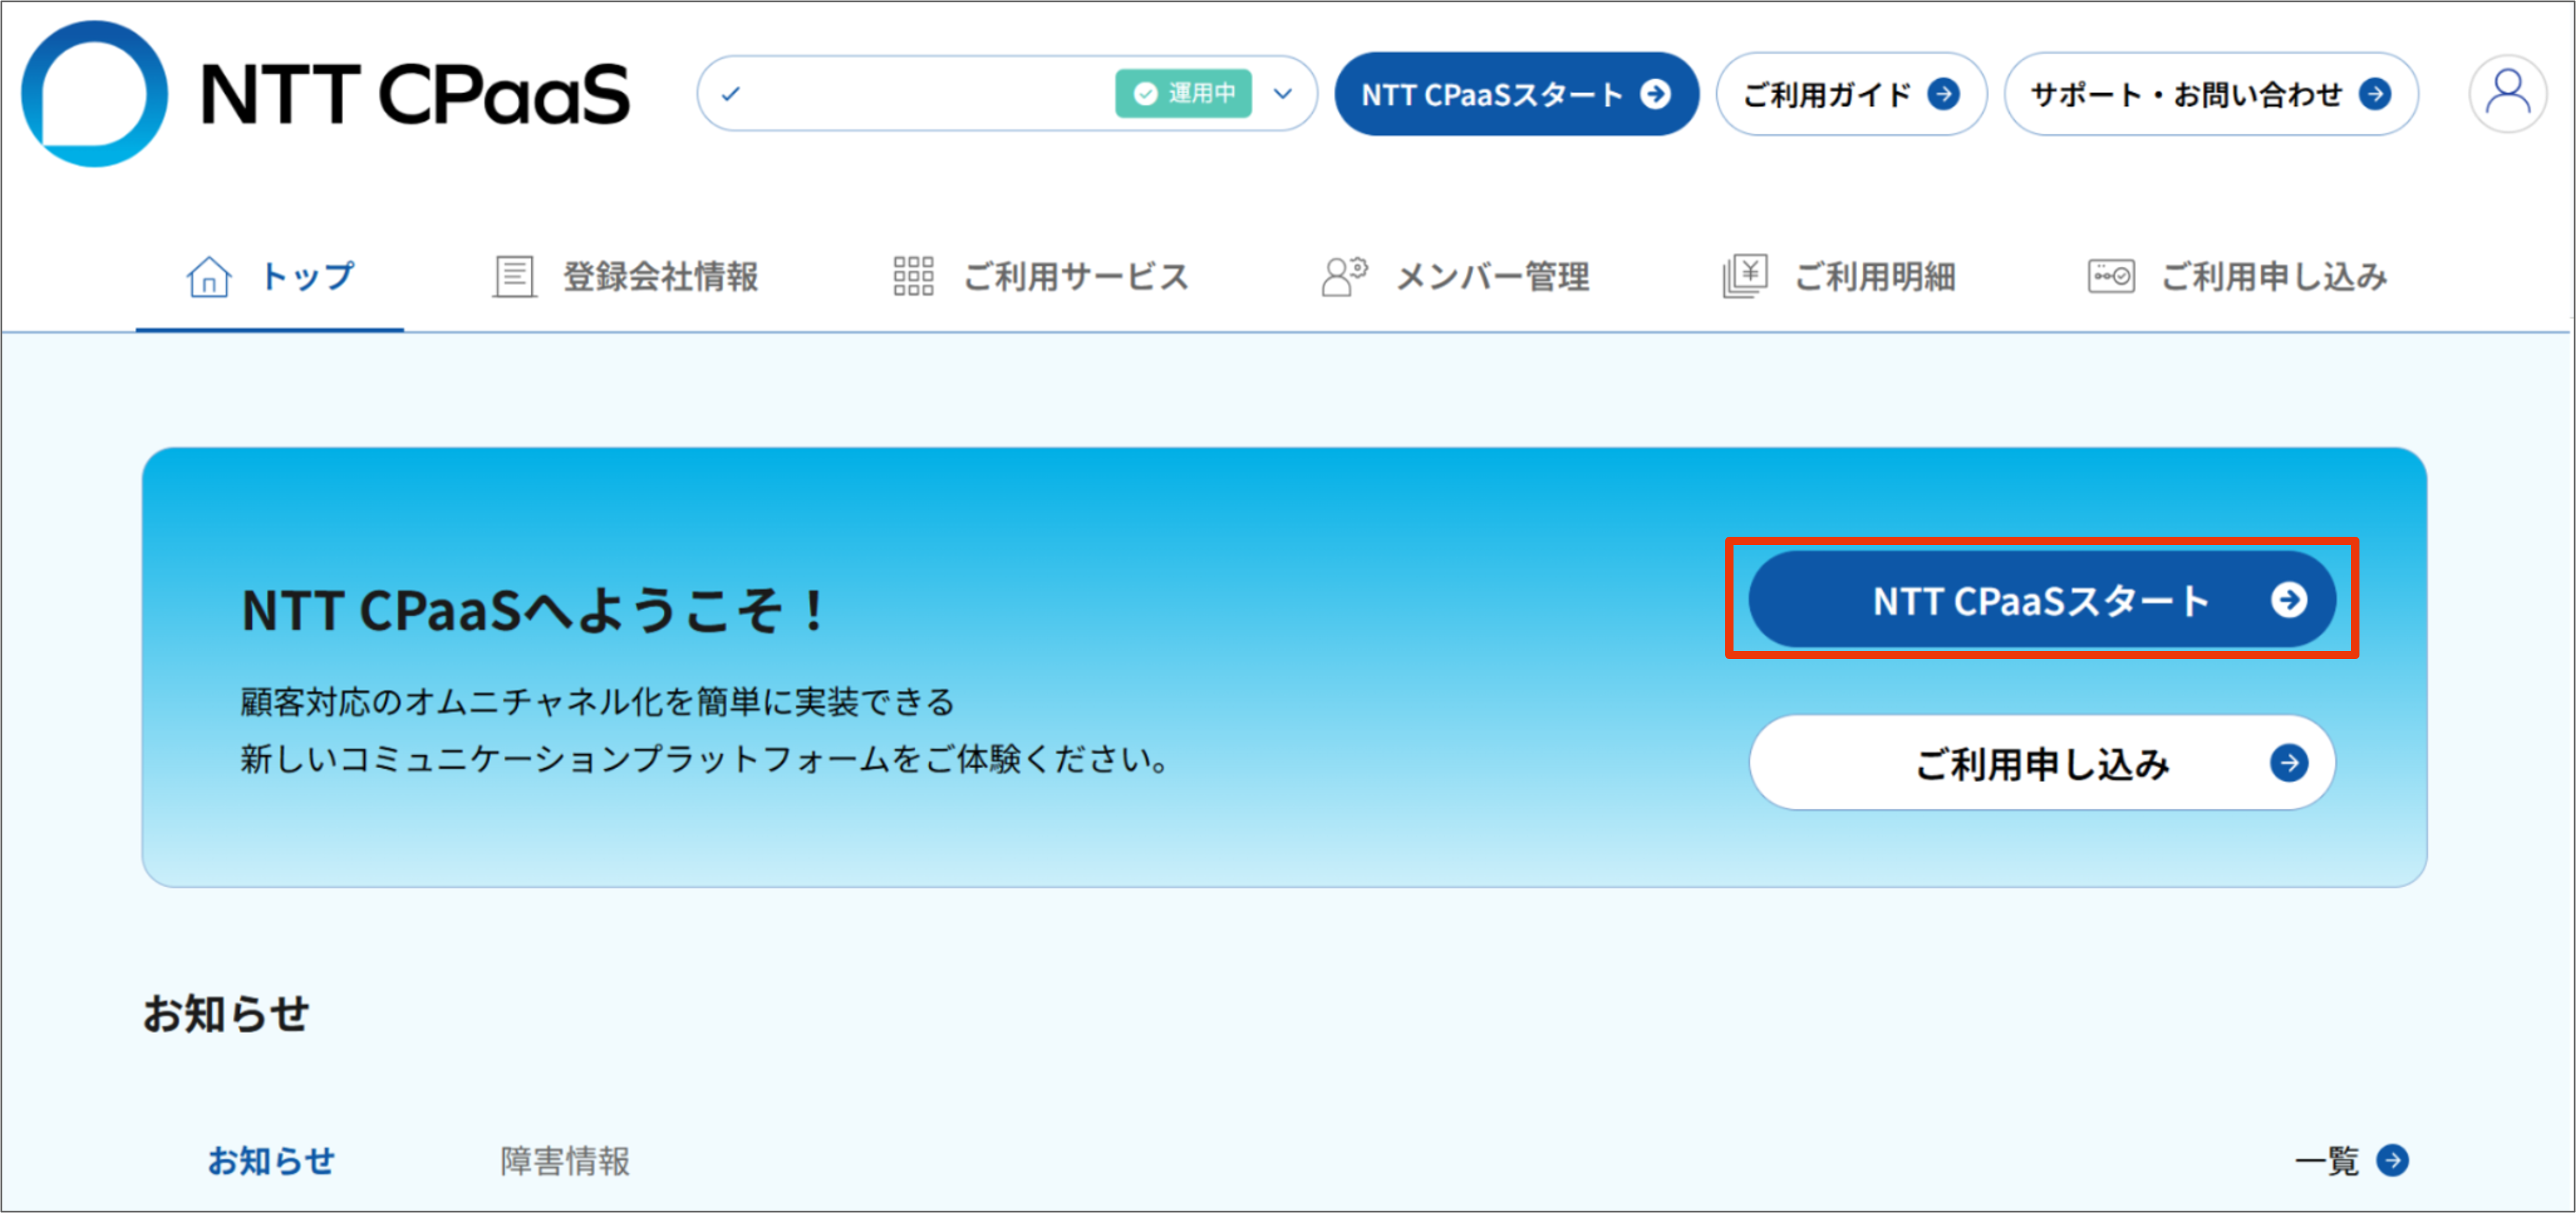Click the checkmark icon in account selector
The width and height of the screenshot is (2576, 1213).
(x=731, y=94)
